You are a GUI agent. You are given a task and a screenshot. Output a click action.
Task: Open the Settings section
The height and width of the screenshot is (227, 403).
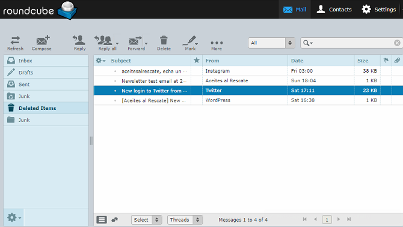(378, 10)
